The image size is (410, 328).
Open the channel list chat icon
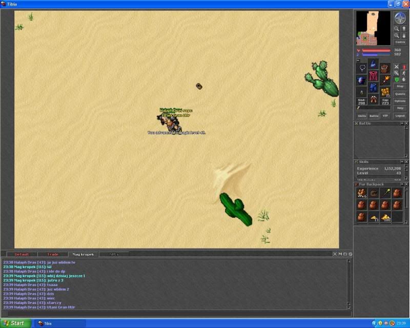pyautogui.click(x=345, y=254)
